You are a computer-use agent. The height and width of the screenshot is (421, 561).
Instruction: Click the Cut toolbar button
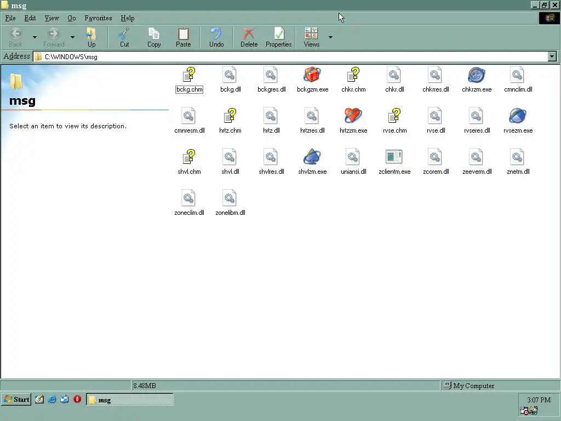(x=124, y=37)
